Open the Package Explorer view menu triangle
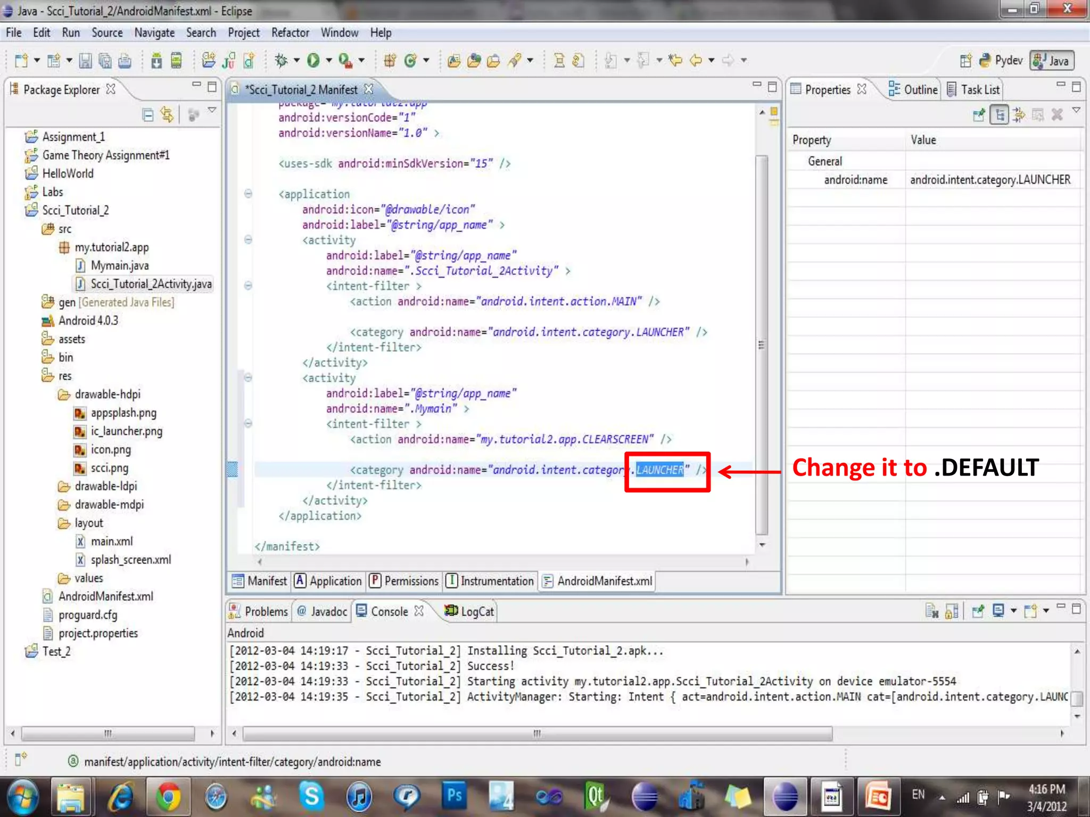The image size is (1090, 817). [212, 110]
